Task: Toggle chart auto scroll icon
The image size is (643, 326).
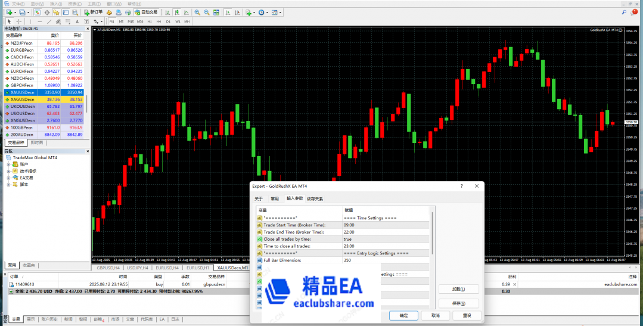Action: coord(228,13)
